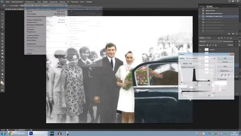Select the Pen tool

click(x=2, y=60)
